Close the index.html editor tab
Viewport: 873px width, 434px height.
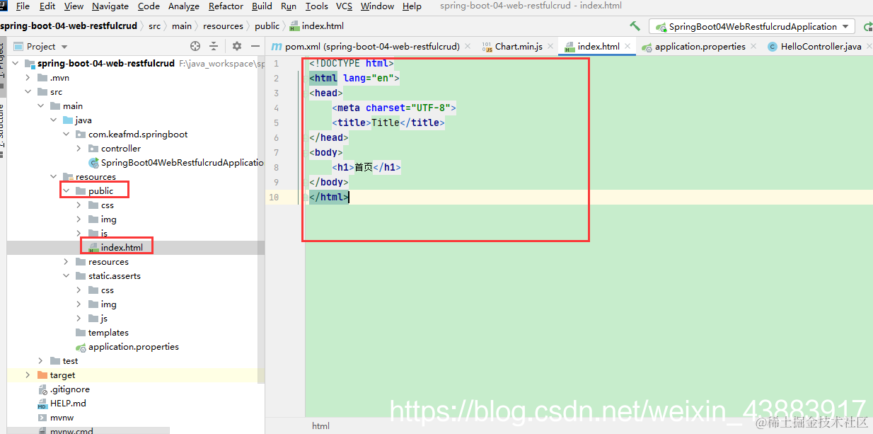click(628, 47)
